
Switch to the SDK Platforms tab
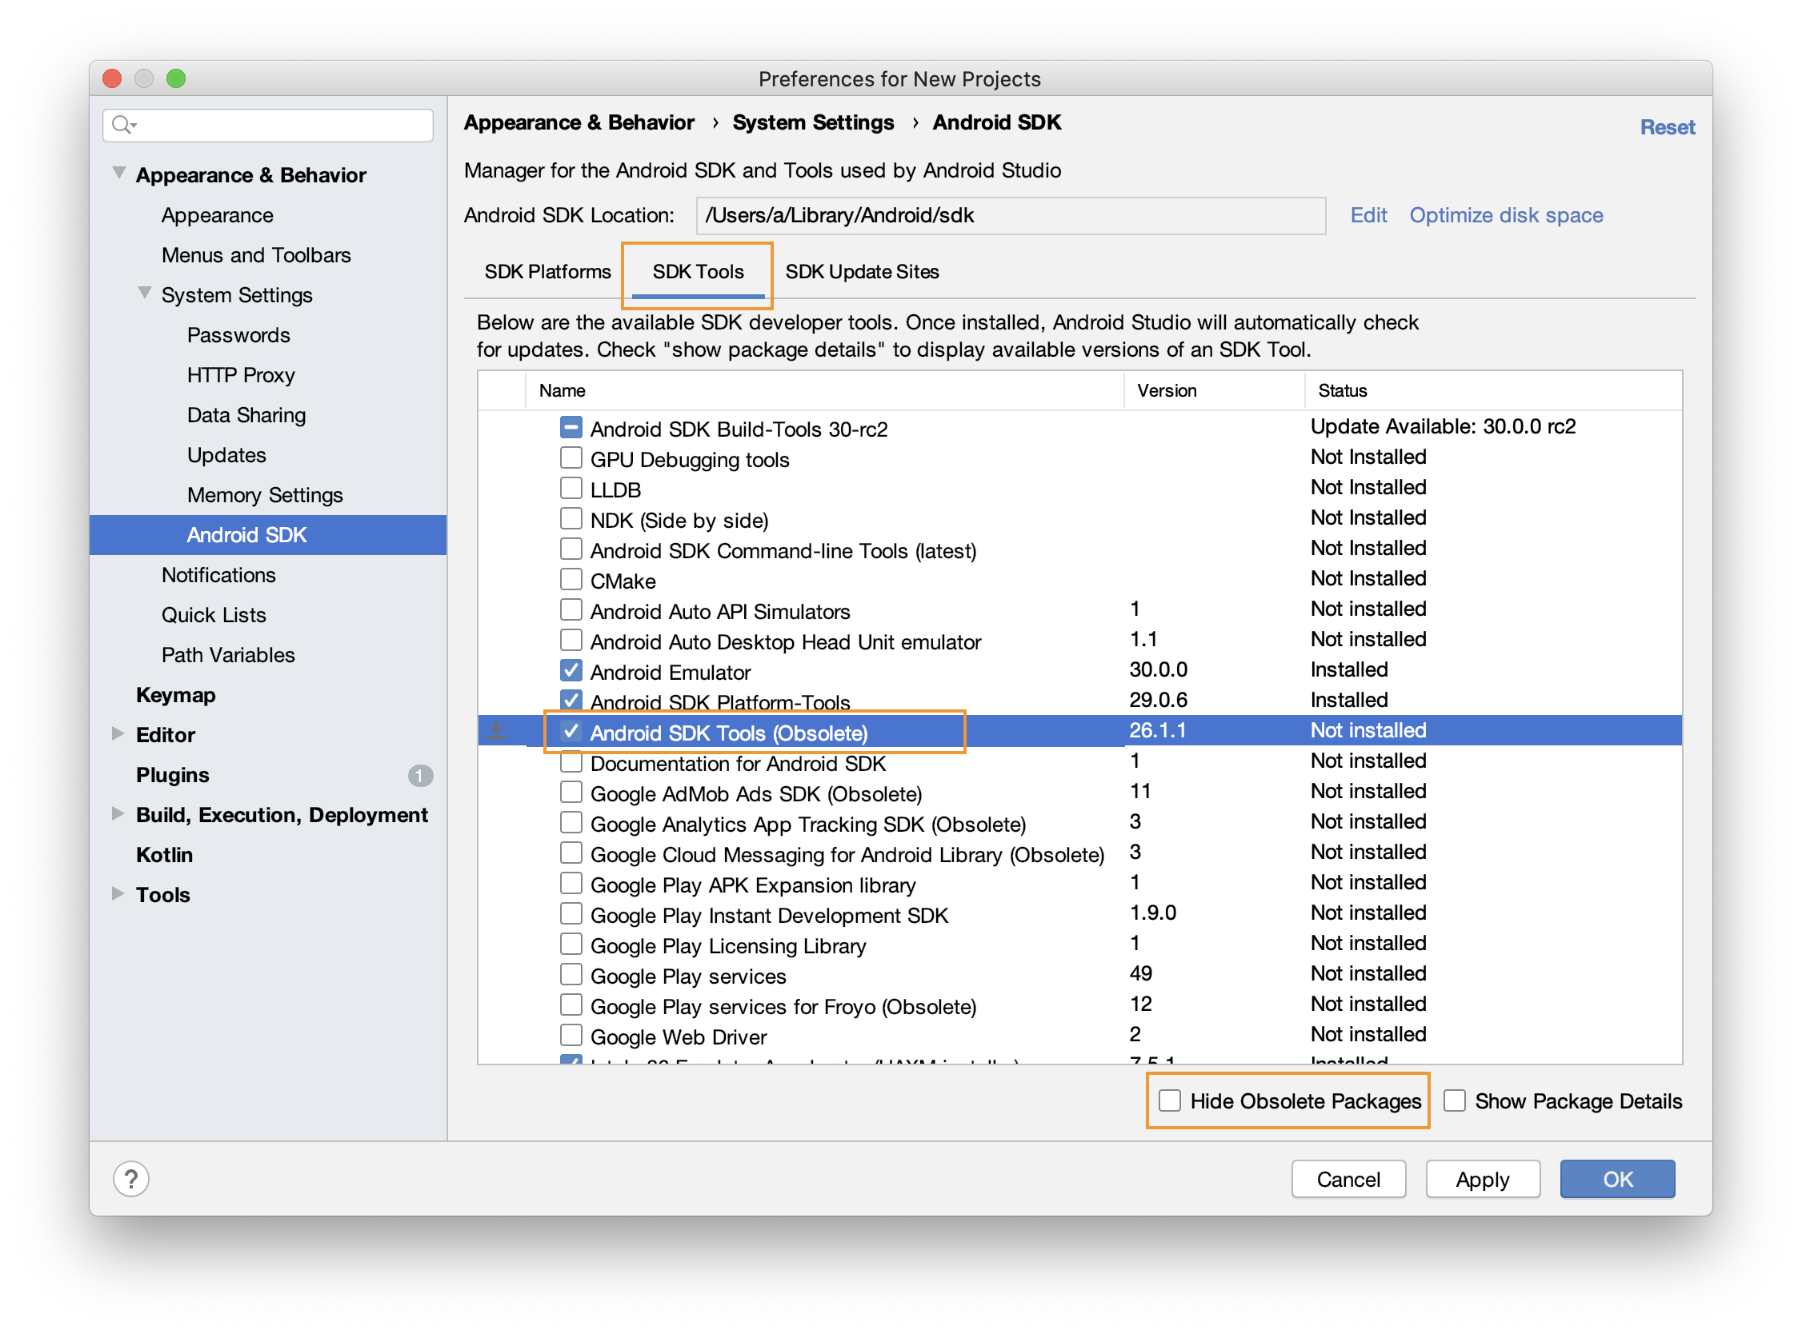tap(547, 272)
